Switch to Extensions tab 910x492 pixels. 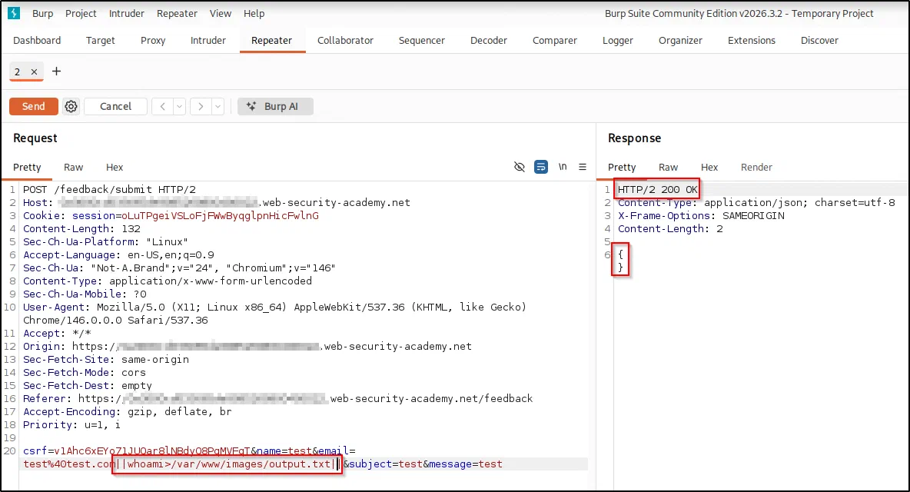tap(752, 40)
